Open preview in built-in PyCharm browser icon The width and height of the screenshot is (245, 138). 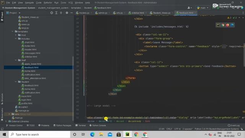[x=218, y=25]
